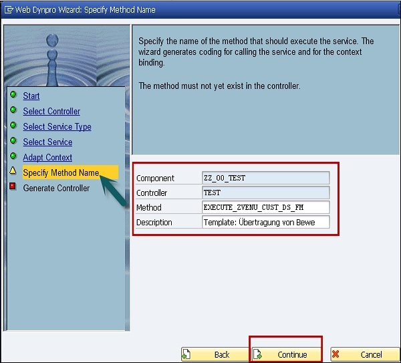
Task: Click the red X Cancel icon
Action: (x=336, y=354)
